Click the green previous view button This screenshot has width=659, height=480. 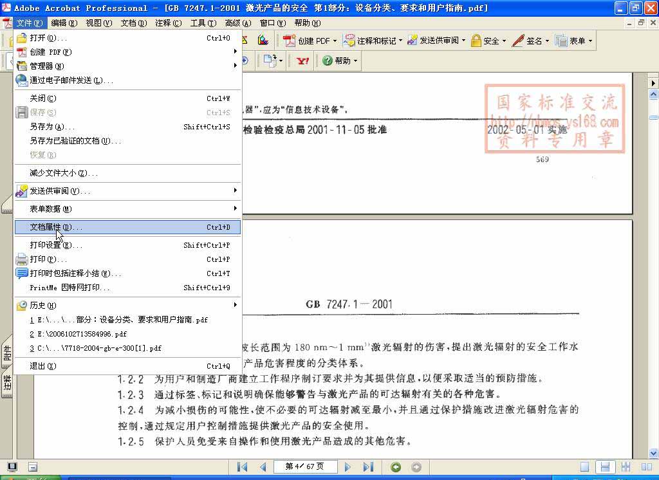coord(396,467)
